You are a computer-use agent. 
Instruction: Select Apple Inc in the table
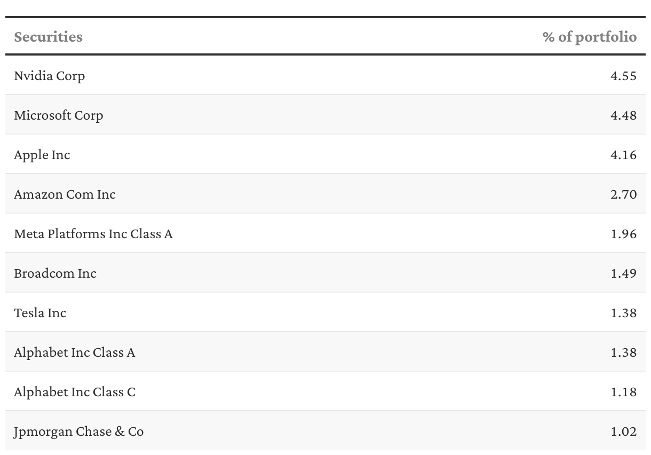tap(42, 155)
